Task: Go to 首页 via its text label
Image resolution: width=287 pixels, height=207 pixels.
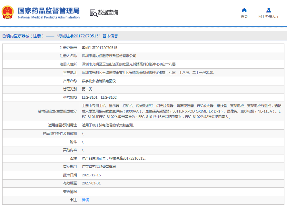Action: coord(244,16)
